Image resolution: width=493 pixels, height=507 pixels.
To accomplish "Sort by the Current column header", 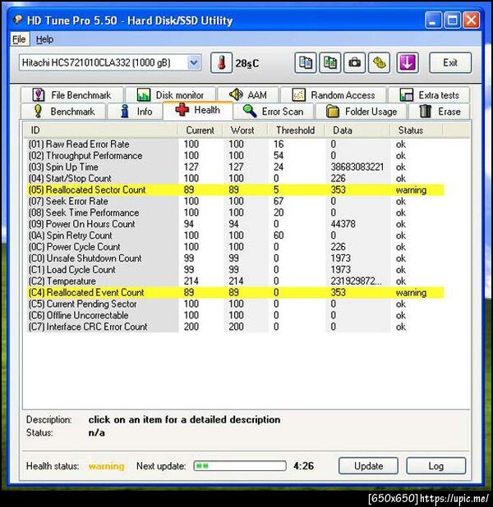I will [x=200, y=130].
